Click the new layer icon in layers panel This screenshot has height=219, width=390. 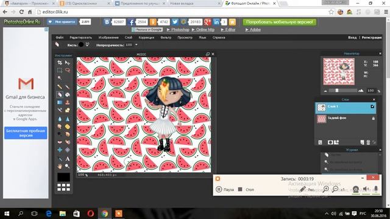click(362, 142)
